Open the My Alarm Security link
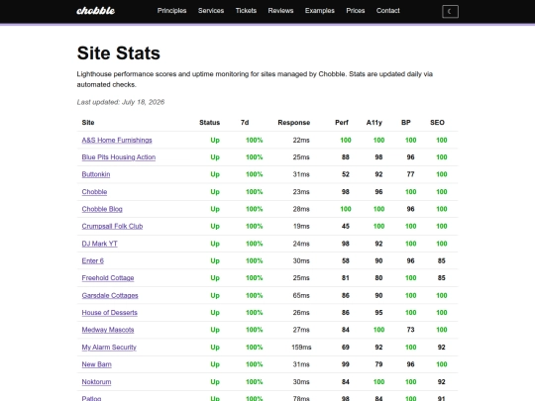535x401 pixels. pos(109,348)
